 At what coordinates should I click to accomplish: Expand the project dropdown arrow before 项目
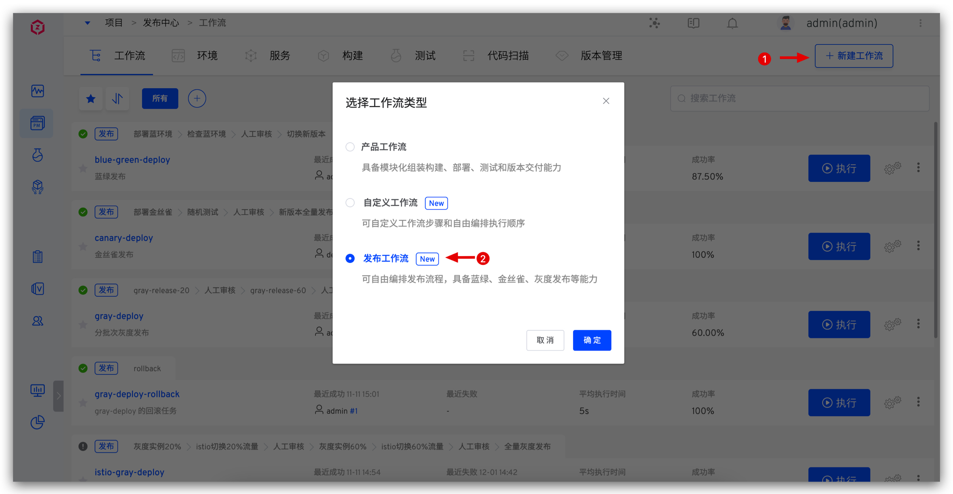click(87, 23)
